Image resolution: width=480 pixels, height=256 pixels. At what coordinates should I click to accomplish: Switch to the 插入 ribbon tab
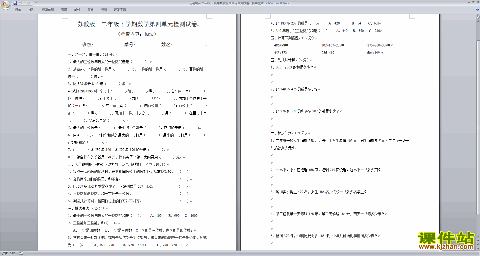[x=31, y=10]
